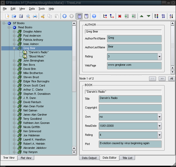Screen dimensions: 176x167
Task: Toggle the Show Selected Node view icon
Action: pos(80,16)
